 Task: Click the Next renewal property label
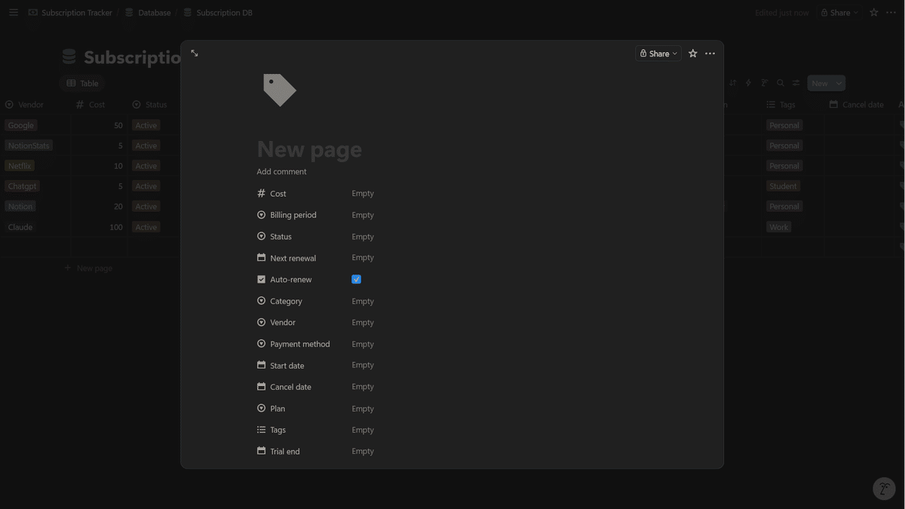point(287,258)
